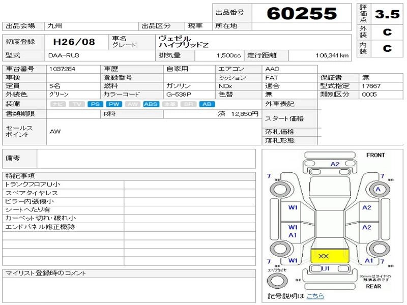Screen dimensions: 407x305
Task: Click the chassis number 1037284
Action: pos(62,69)
